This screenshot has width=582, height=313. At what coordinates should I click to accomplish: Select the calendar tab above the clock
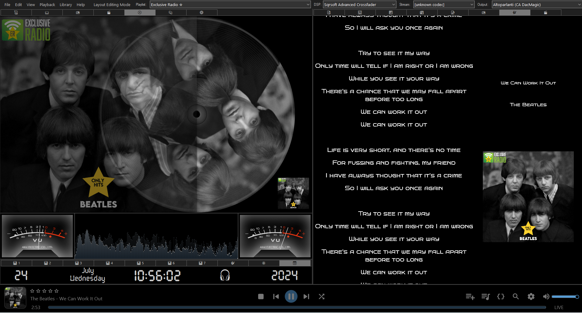pos(295,263)
